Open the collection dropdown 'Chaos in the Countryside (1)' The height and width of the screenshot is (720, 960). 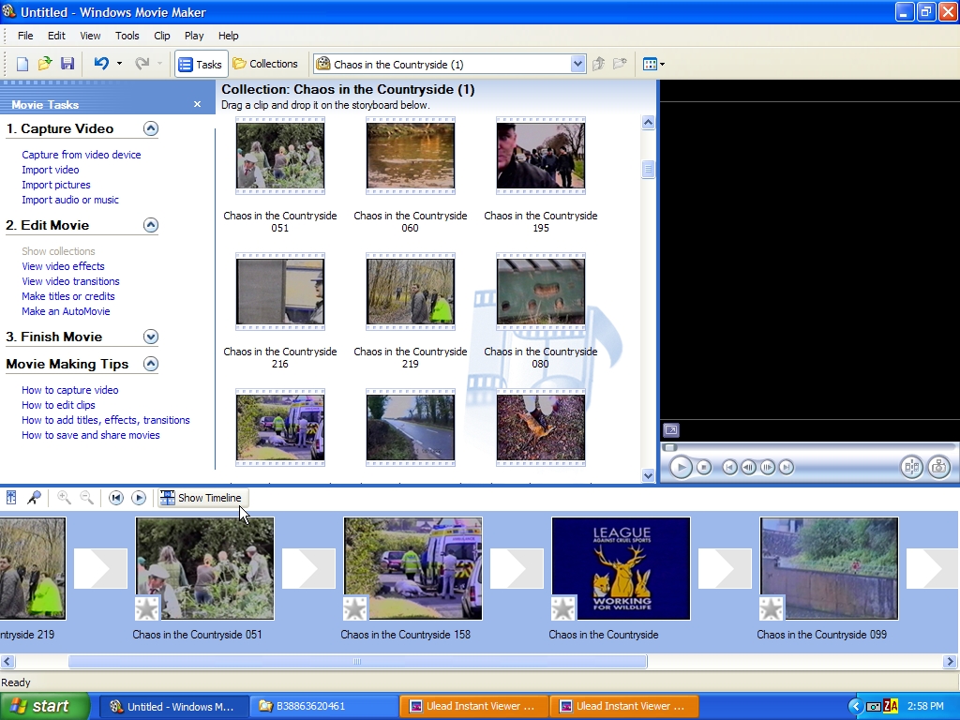click(x=577, y=64)
